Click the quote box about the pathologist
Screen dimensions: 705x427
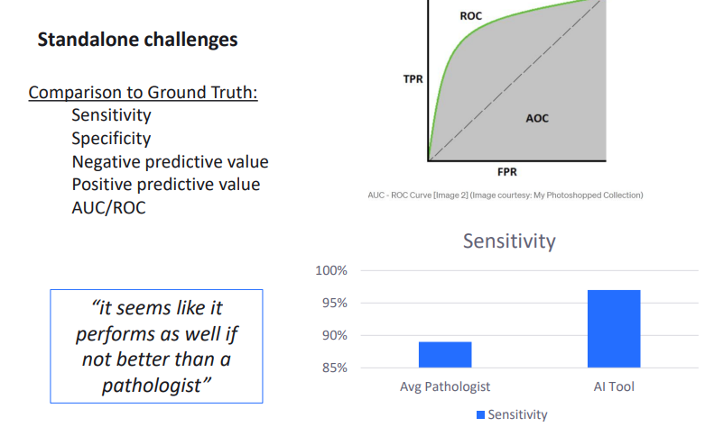(155, 346)
